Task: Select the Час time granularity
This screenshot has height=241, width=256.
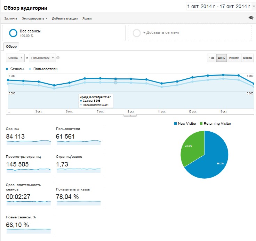Action: pyautogui.click(x=211, y=58)
